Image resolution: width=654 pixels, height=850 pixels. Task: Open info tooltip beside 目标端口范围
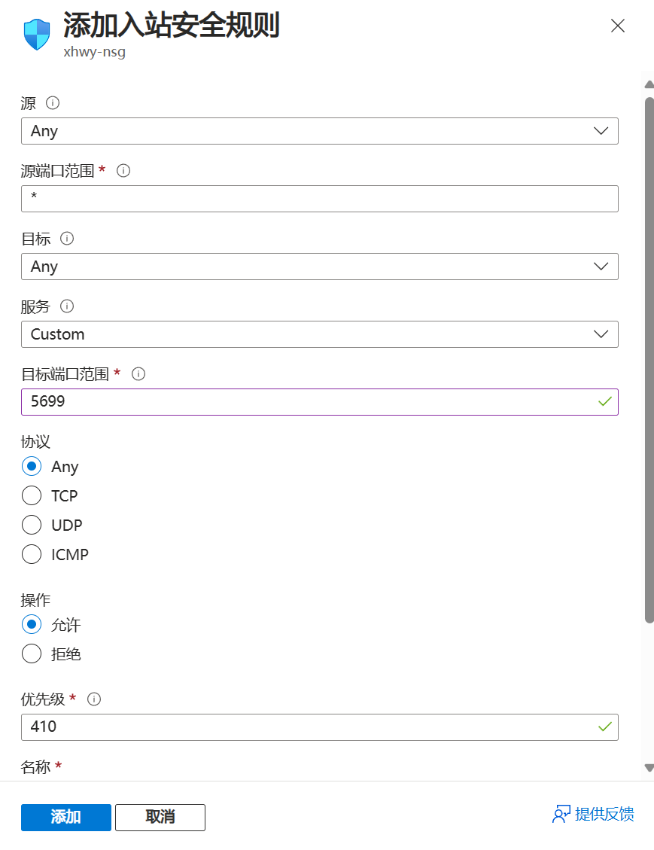click(x=138, y=374)
